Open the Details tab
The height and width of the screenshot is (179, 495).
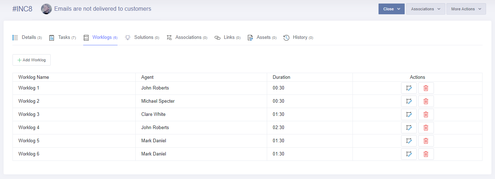(x=27, y=37)
